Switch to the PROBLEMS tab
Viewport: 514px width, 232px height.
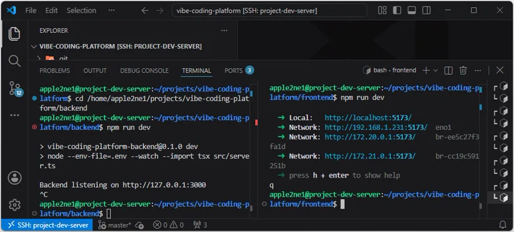[54, 71]
